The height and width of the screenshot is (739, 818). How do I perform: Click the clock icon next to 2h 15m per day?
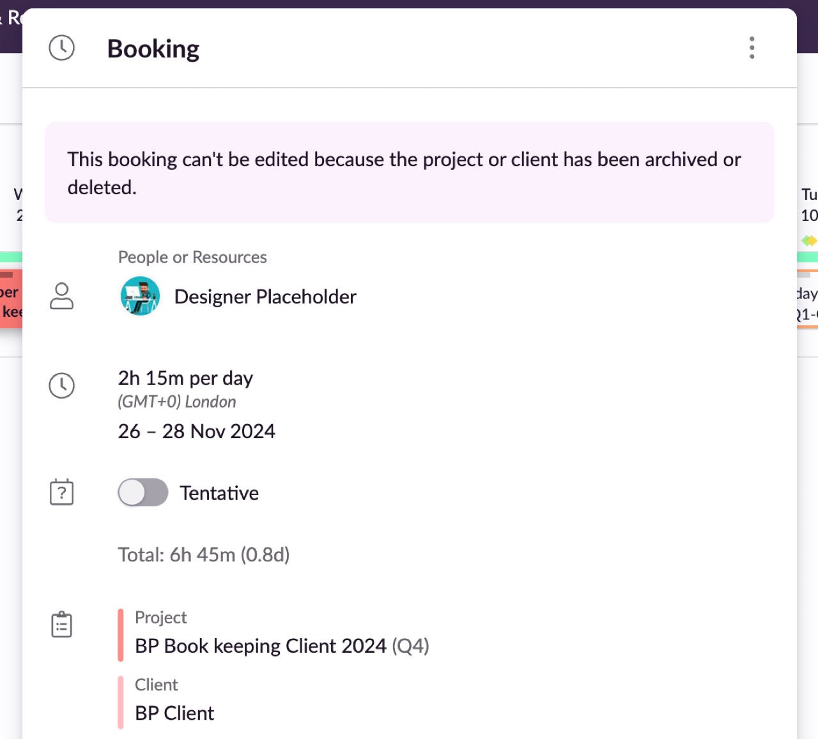[62, 386]
